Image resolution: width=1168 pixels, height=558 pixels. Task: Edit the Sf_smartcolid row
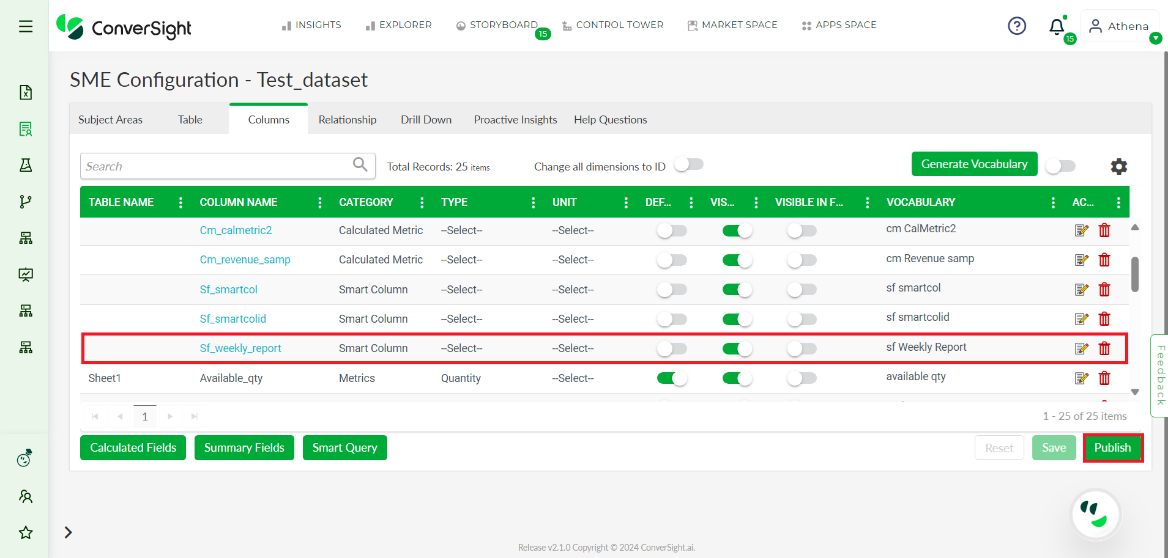tap(1081, 319)
